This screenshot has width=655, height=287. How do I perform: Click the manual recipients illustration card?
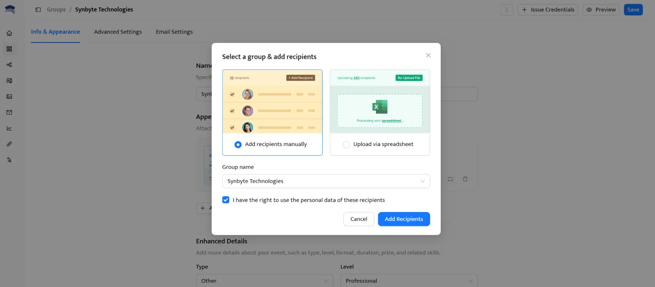click(x=272, y=102)
